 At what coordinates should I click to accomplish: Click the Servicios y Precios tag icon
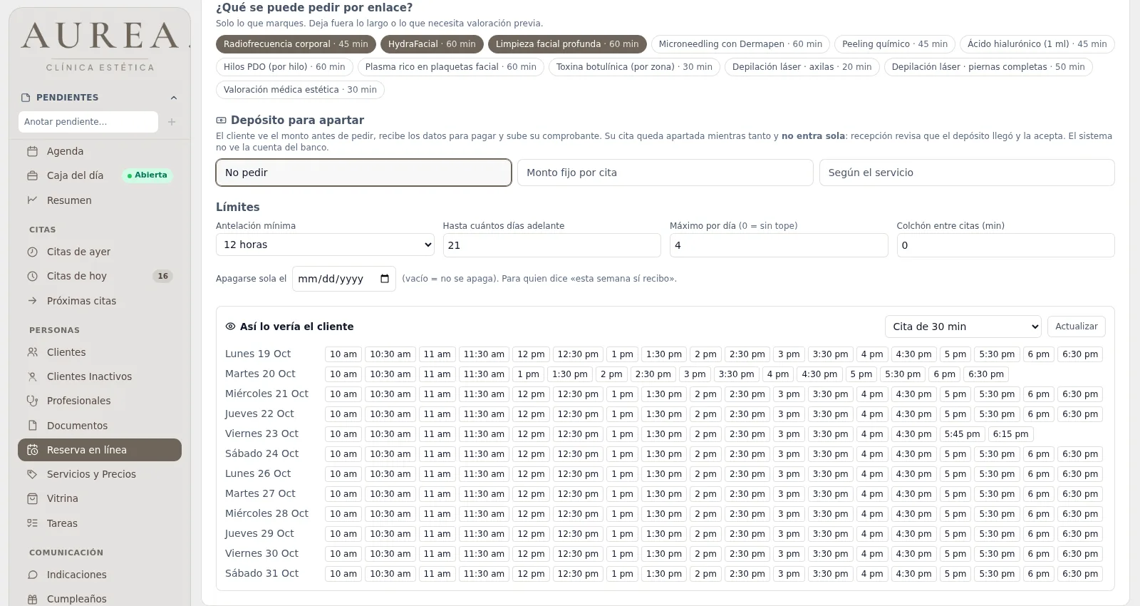pyautogui.click(x=32, y=474)
